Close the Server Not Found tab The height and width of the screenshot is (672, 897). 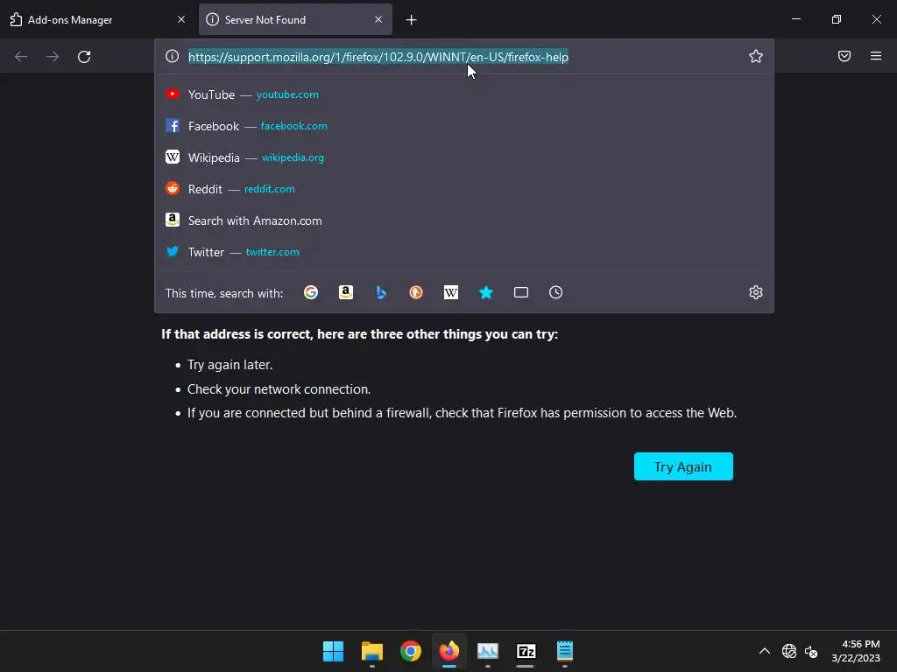point(378,19)
